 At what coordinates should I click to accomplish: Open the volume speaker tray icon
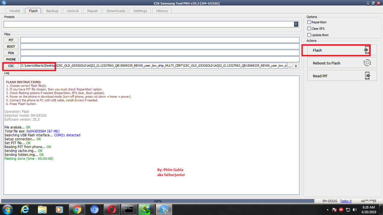[355, 210]
